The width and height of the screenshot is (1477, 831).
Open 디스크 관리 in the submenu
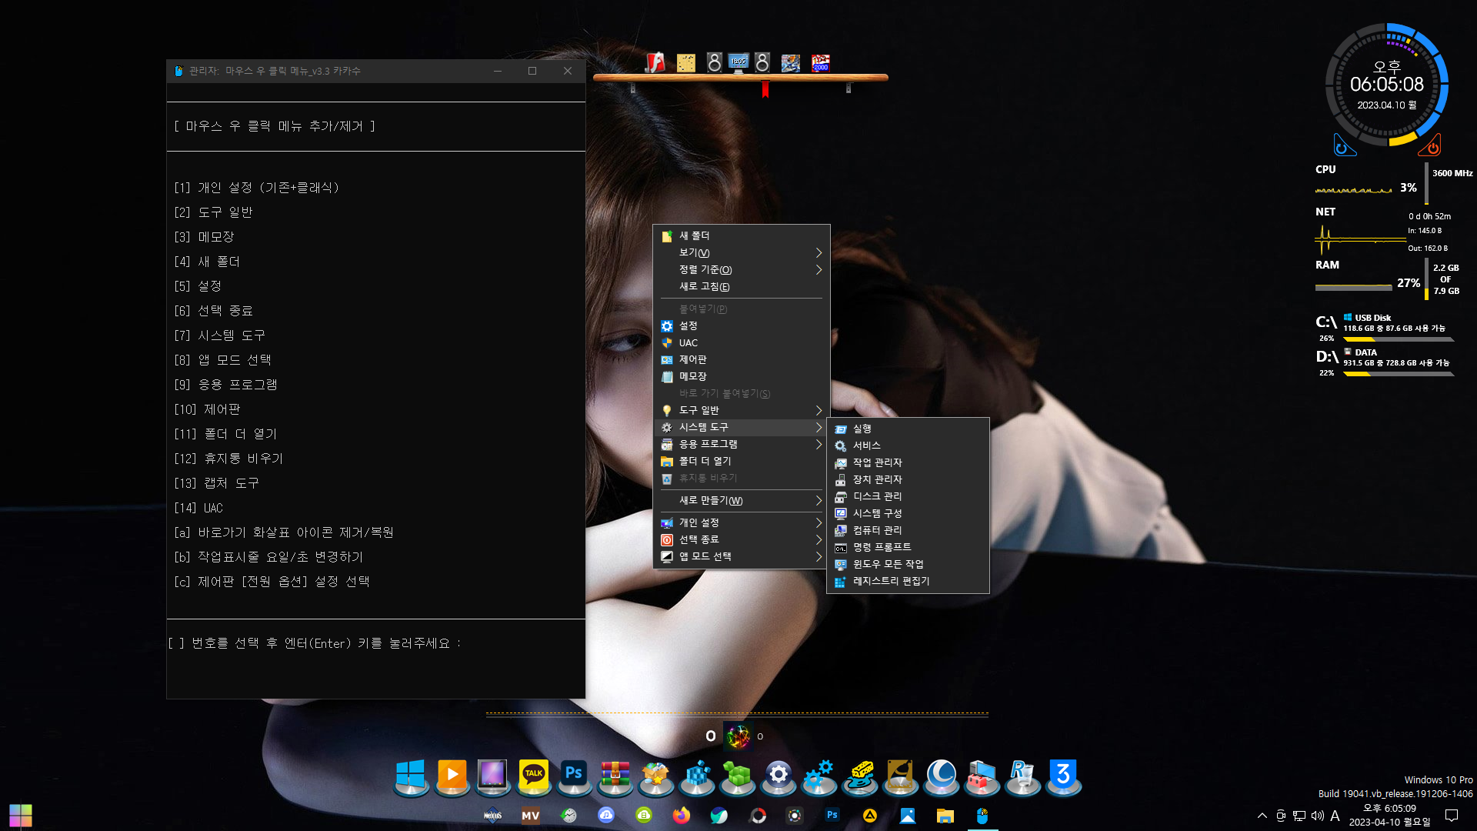[908, 497]
